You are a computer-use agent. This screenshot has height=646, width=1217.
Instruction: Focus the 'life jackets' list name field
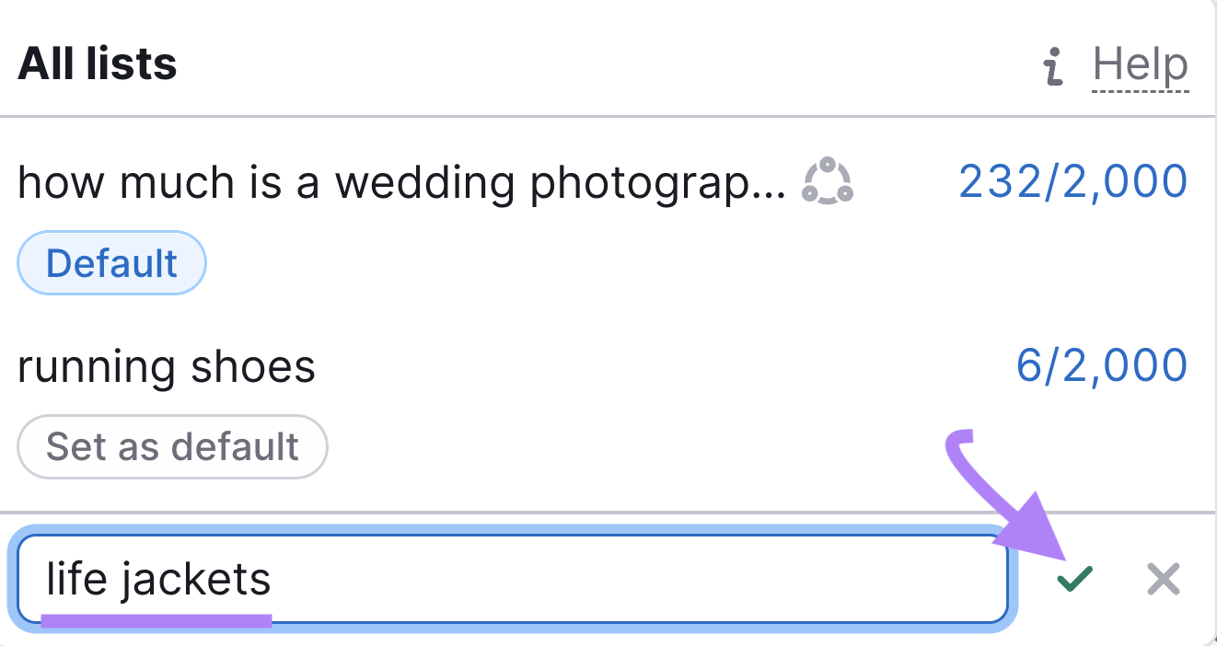513,579
